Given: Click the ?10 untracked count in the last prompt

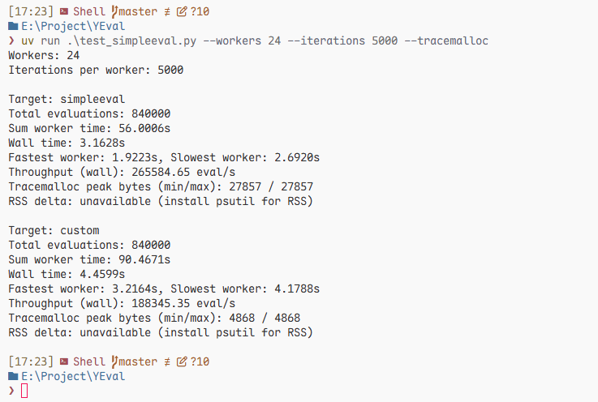Looking at the screenshot, I should pos(200,361).
